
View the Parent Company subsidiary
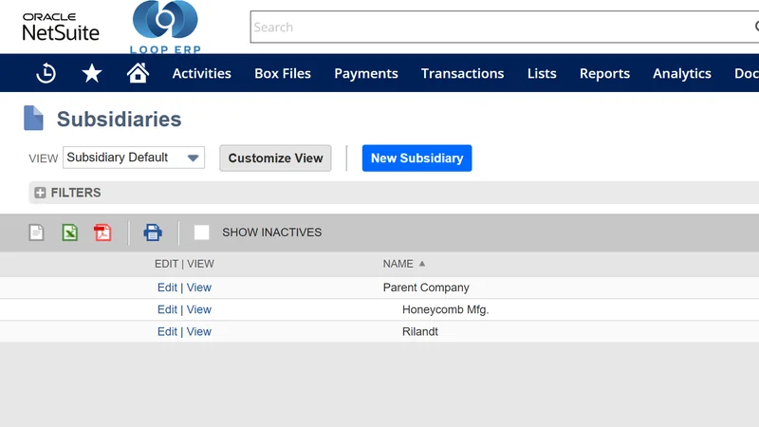click(x=199, y=288)
